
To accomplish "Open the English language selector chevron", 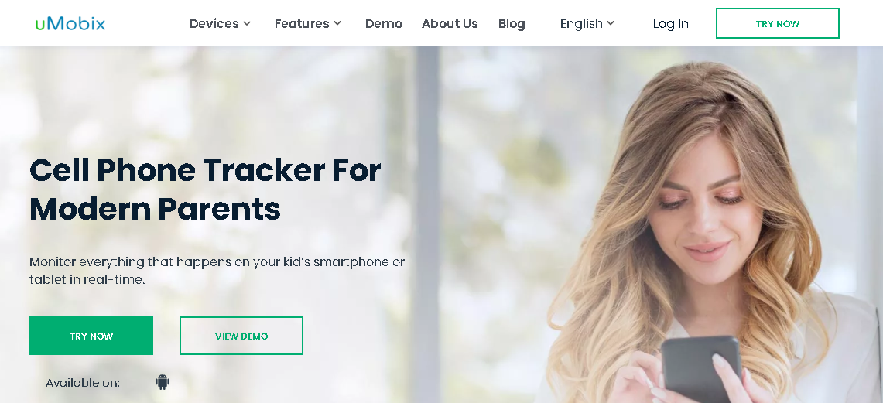I will (x=611, y=24).
